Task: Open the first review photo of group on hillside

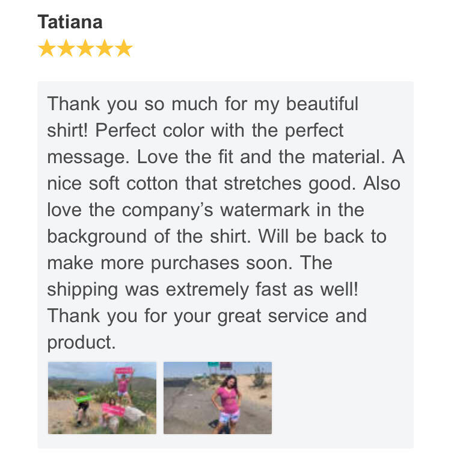Action: point(102,398)
